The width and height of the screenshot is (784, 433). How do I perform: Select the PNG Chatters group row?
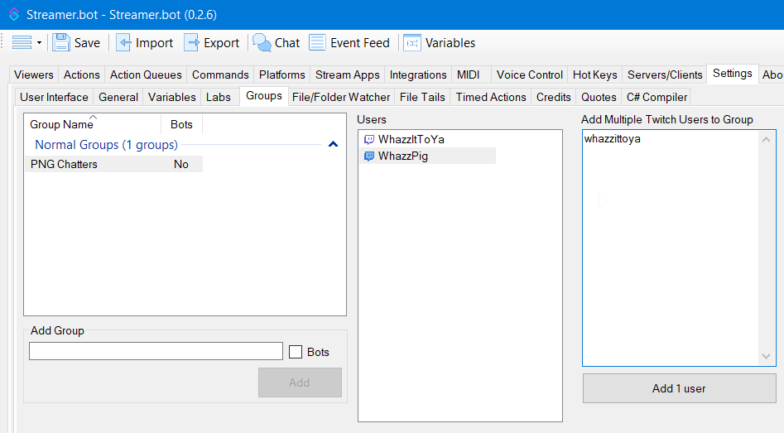pyautogui.click(x=114, y=164)
